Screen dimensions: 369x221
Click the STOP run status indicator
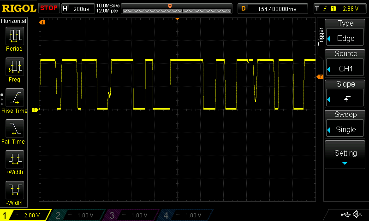click(49, 8)
